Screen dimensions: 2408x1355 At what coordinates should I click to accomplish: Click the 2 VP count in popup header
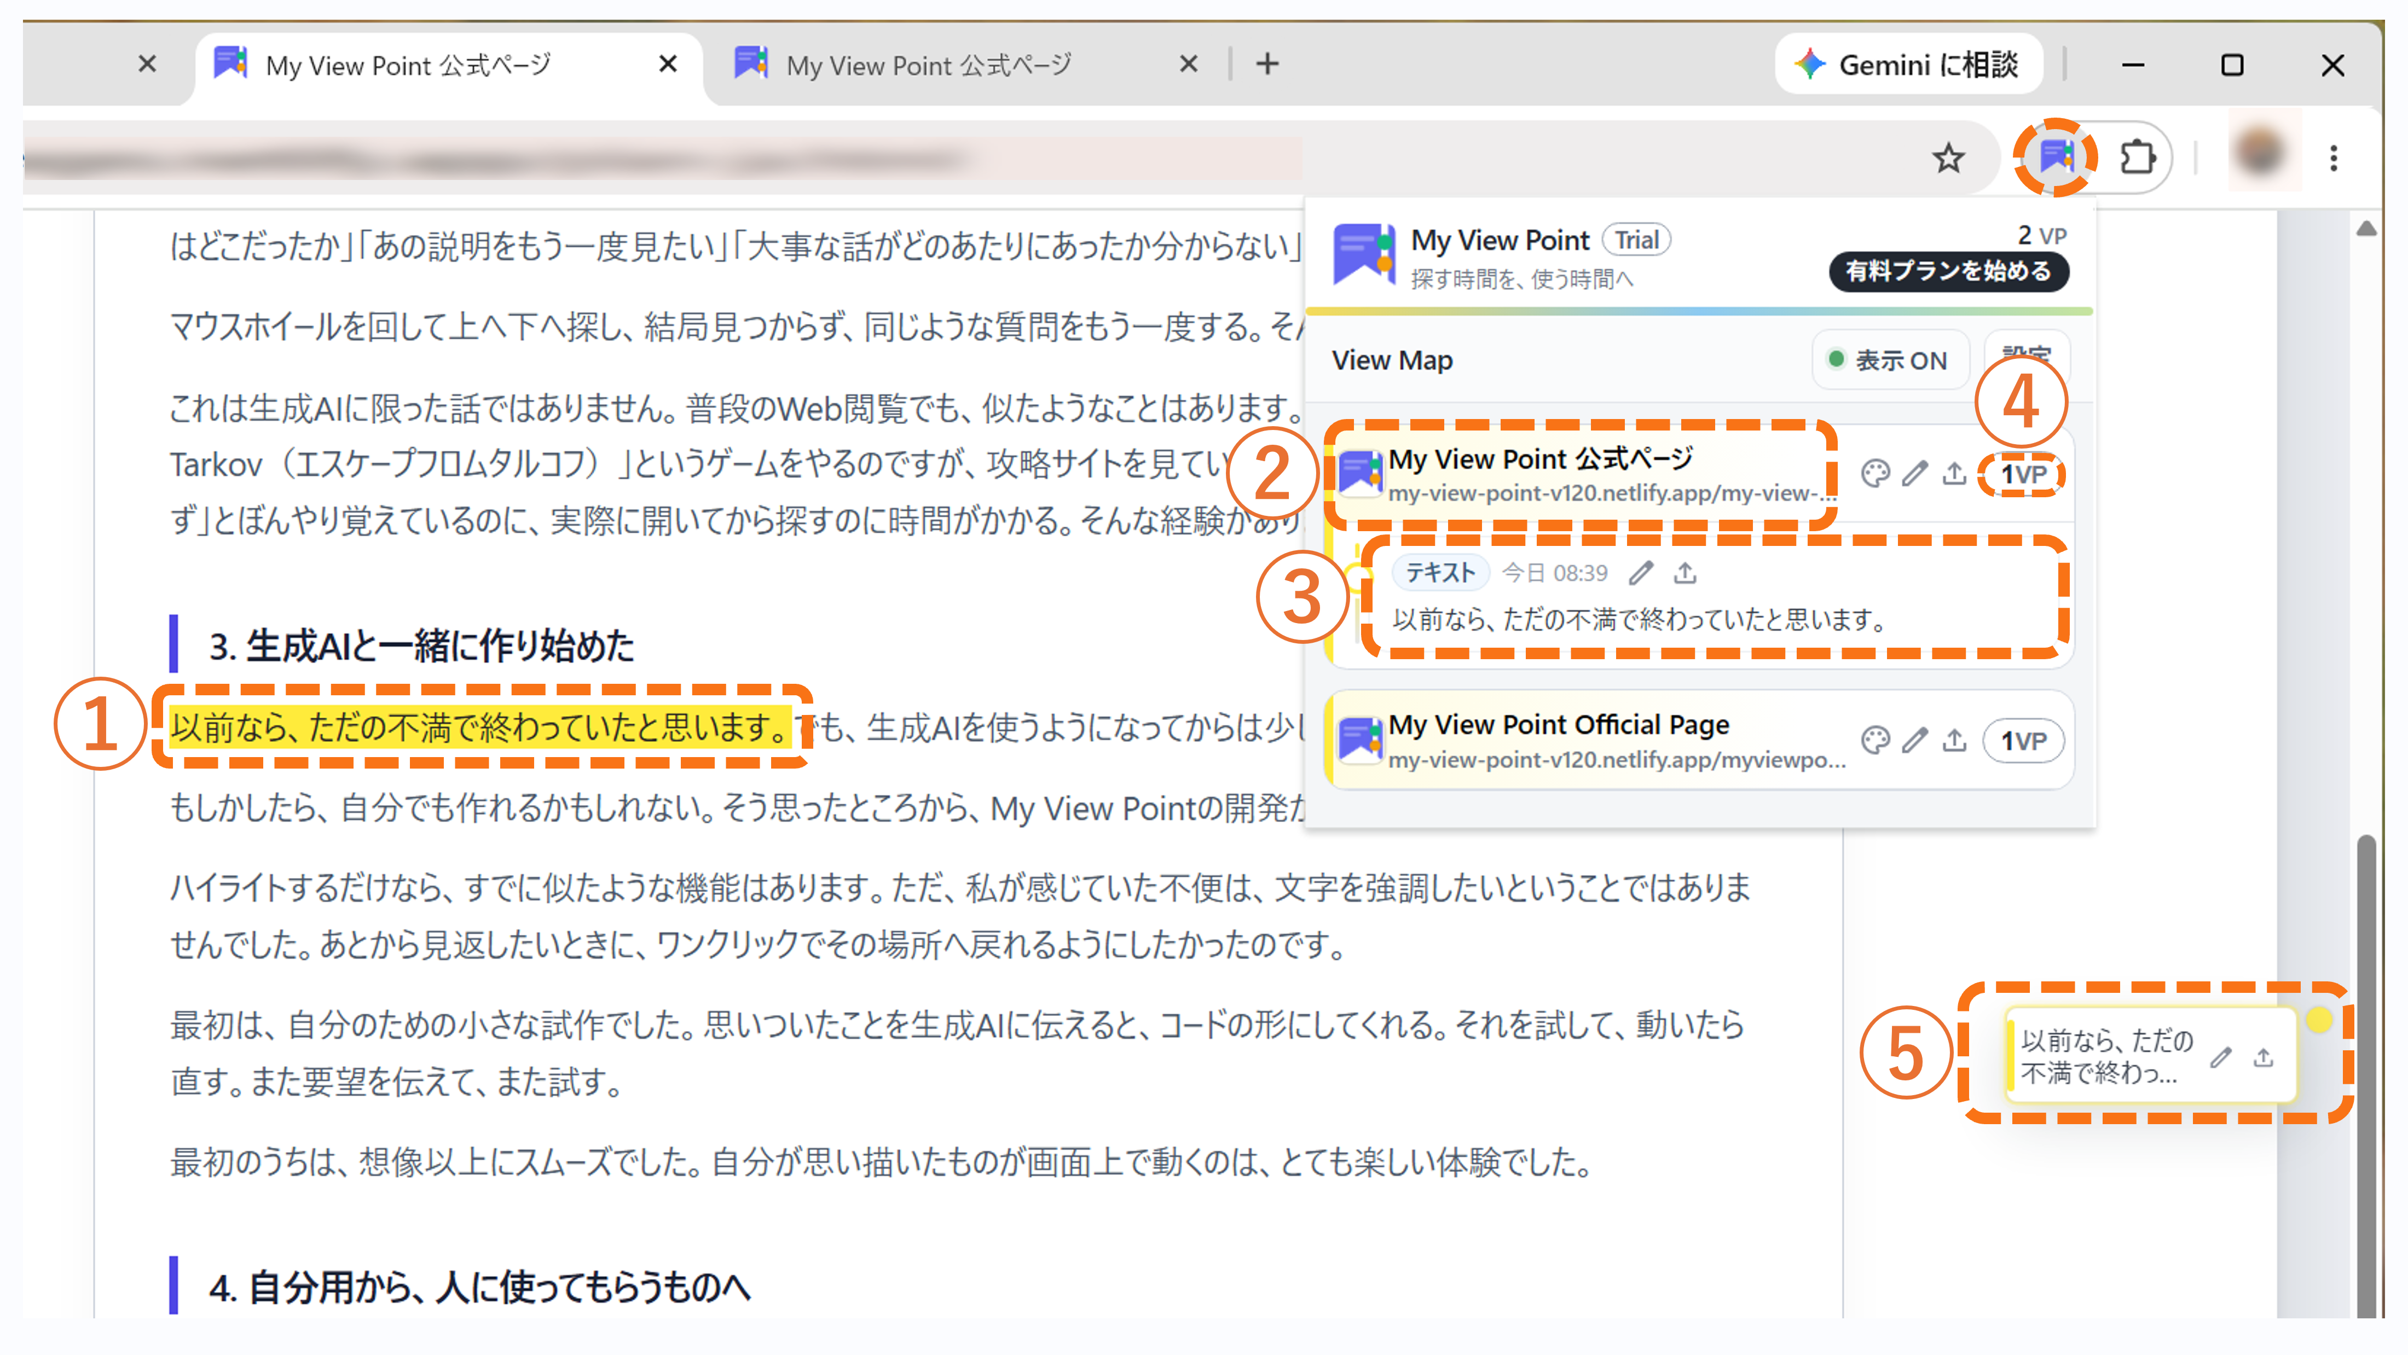(2041, 235)
